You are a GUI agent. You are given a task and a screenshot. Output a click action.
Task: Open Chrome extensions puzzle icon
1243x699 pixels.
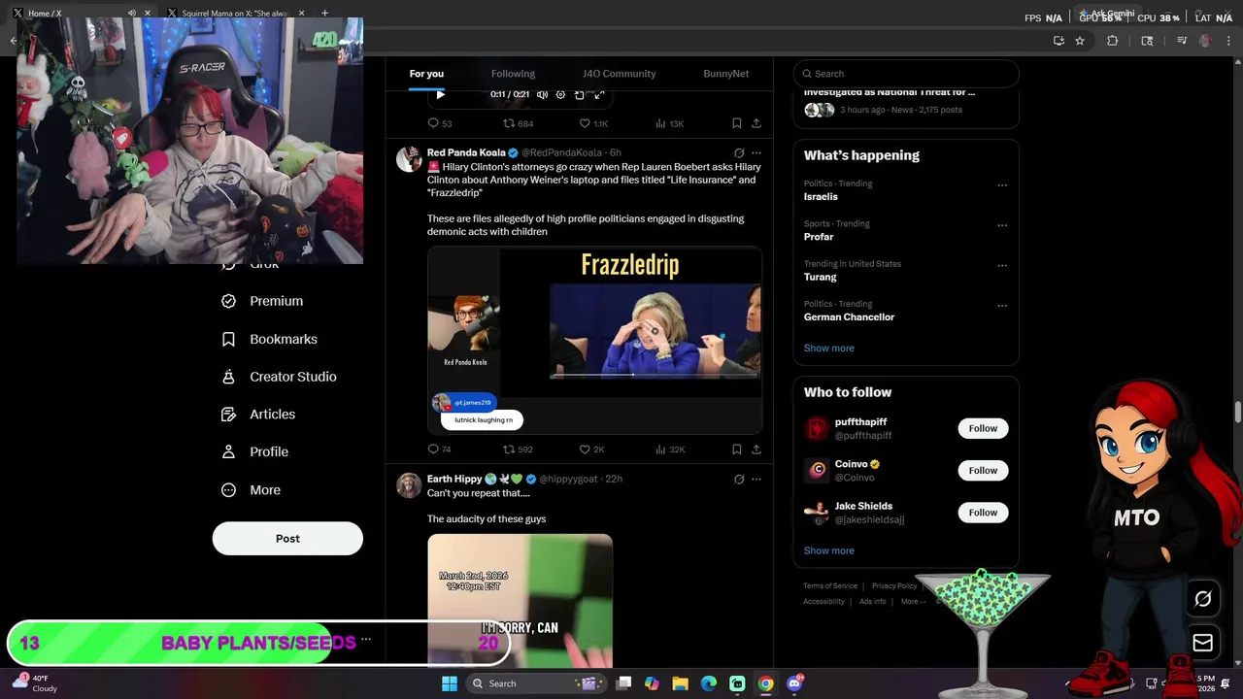(x=1113, y=41)
